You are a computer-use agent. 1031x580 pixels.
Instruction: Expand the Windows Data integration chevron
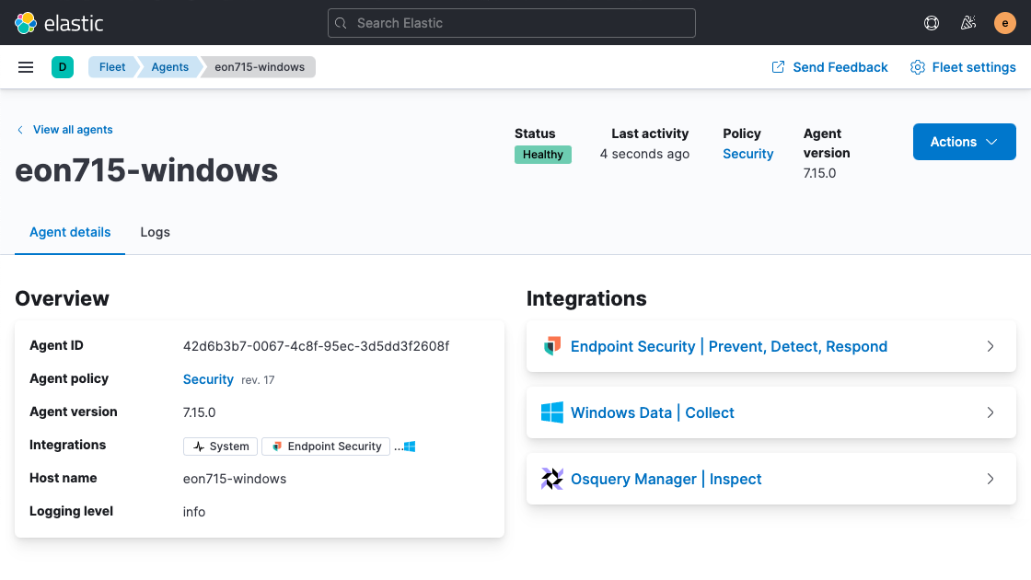coord(990,412)
